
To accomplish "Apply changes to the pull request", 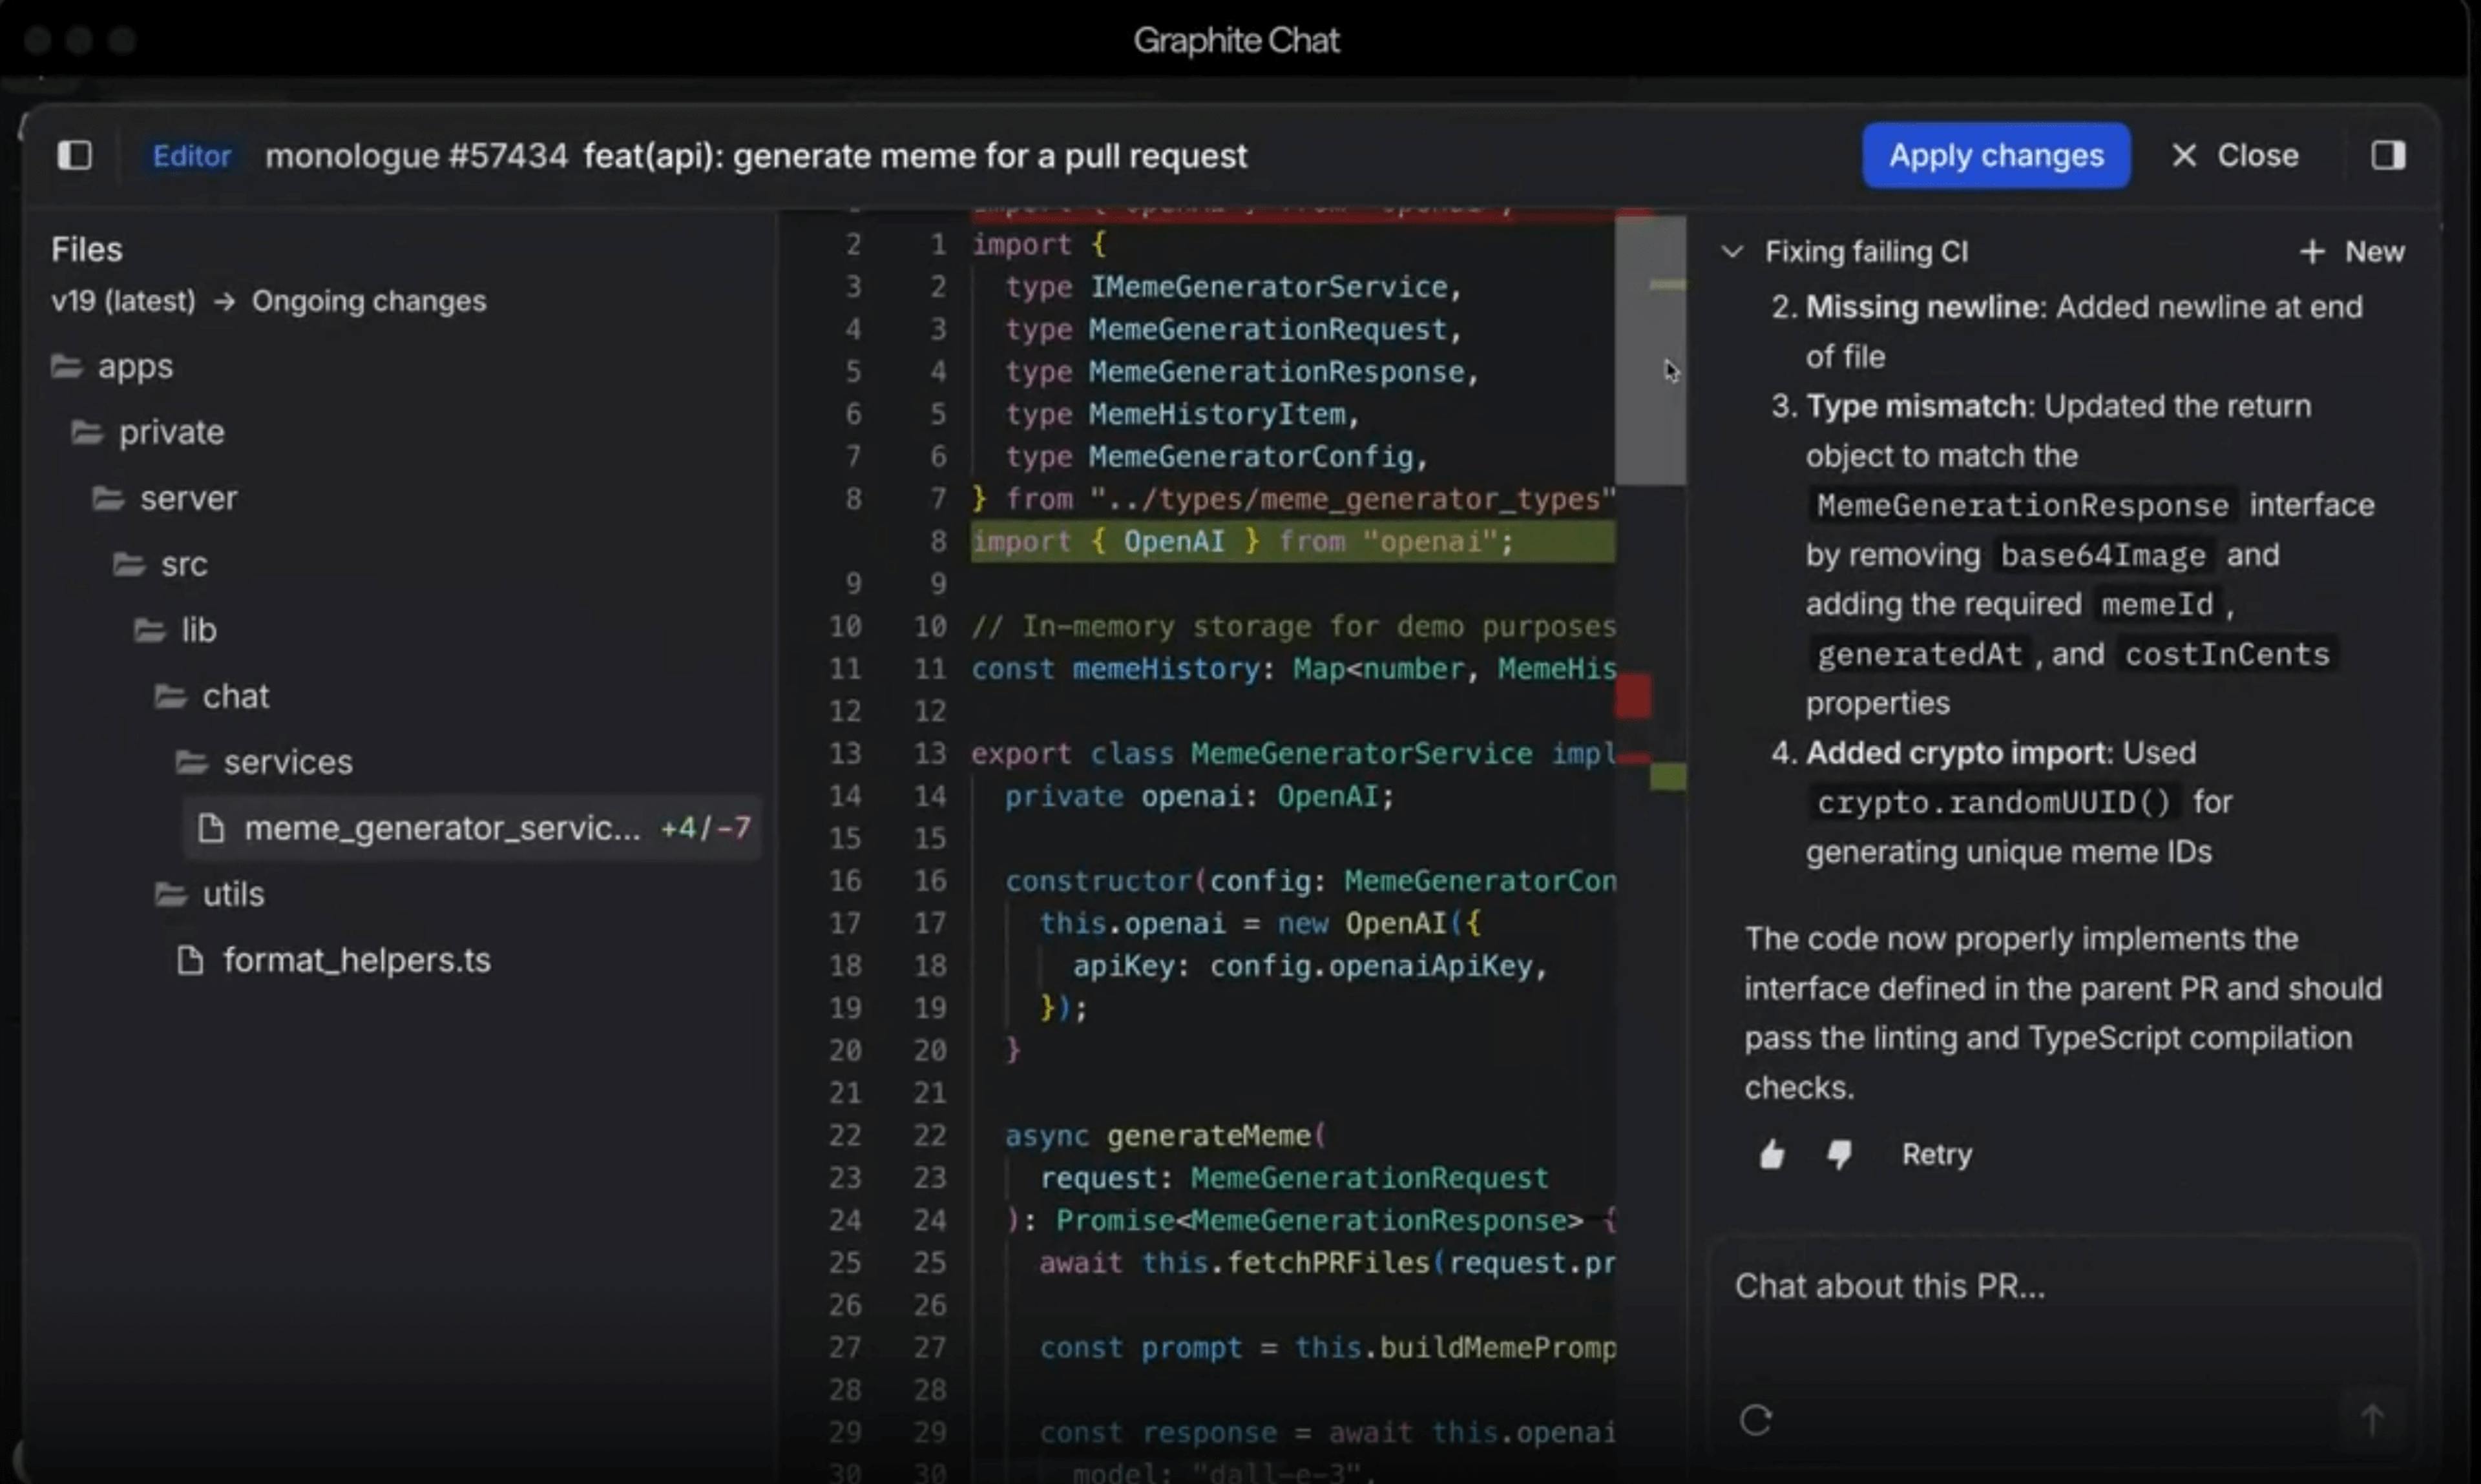I will [1997, 155].
